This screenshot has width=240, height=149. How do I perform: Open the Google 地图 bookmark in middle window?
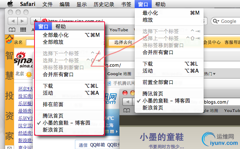[x=119, y=74]
